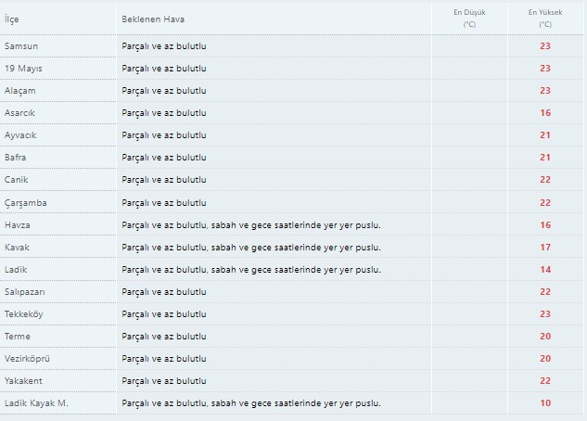Click 19 Mayıs's high temperature value 23
587x421 pixels.
(545, 69)
